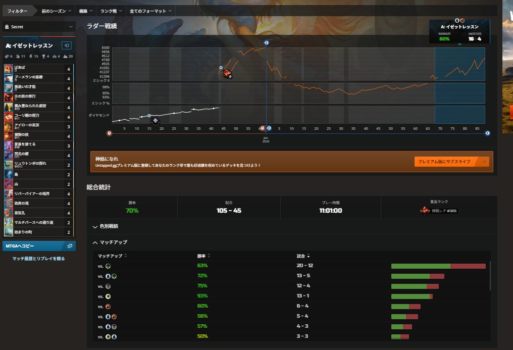This screenshot has width=513, height=350.
Task: Open the 全てのフォーマット dropdown
Action: pyautogui.click(x=150, y=11)
